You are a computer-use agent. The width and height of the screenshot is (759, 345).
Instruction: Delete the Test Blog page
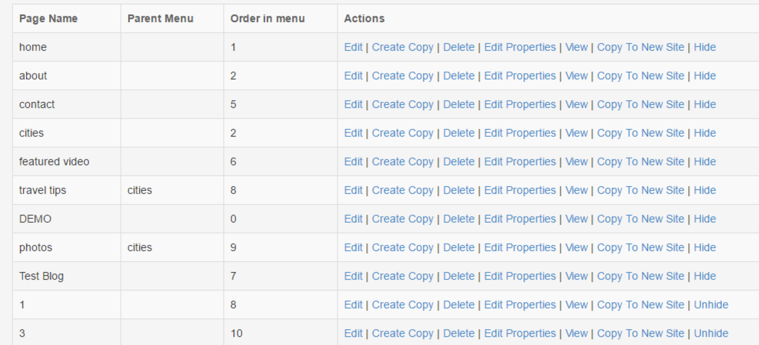[459, 276]
